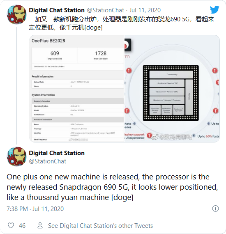Viewport: 226px width, 234px height.
Task: Click the Twitter bird logo
Action: pos(214,10)
